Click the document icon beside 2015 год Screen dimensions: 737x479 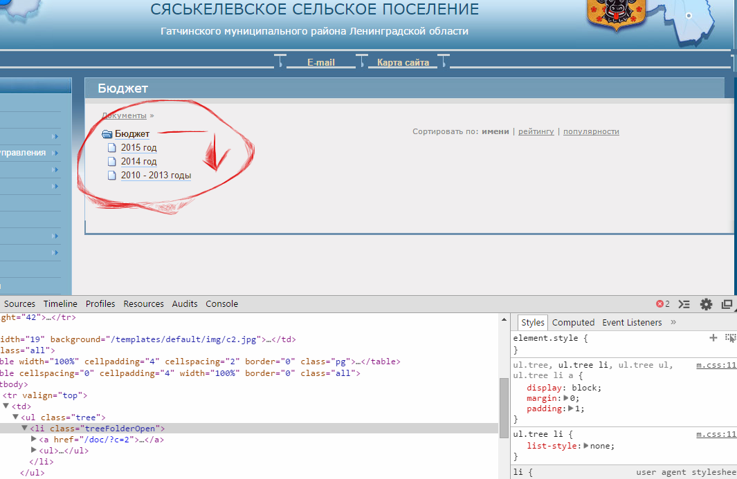(113, 148)
